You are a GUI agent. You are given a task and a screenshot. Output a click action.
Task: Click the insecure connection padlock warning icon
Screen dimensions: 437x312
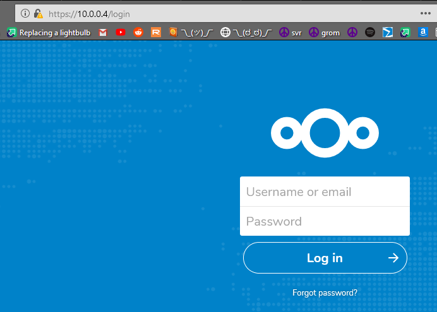click(x=38, y=13)
